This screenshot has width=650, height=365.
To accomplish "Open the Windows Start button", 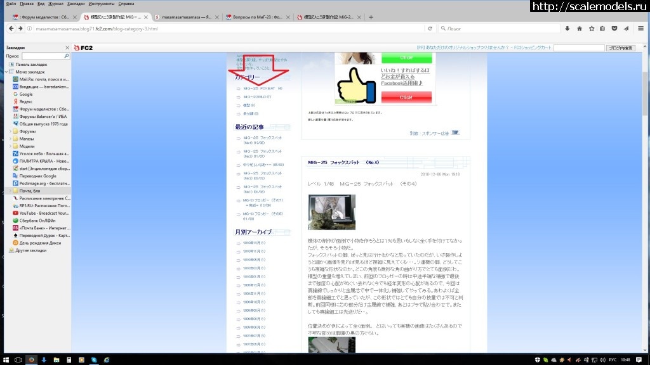I will coord(6,360).
